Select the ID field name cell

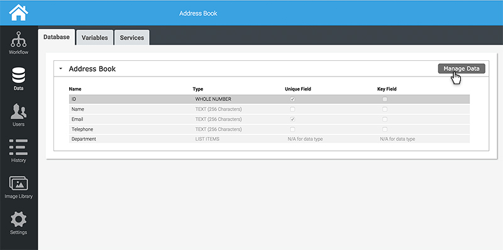(x=74, y=99)
